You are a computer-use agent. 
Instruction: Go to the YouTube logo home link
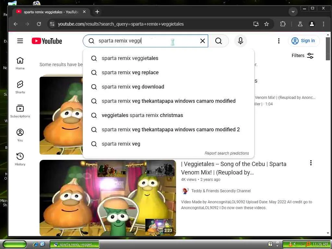(47, 41)
